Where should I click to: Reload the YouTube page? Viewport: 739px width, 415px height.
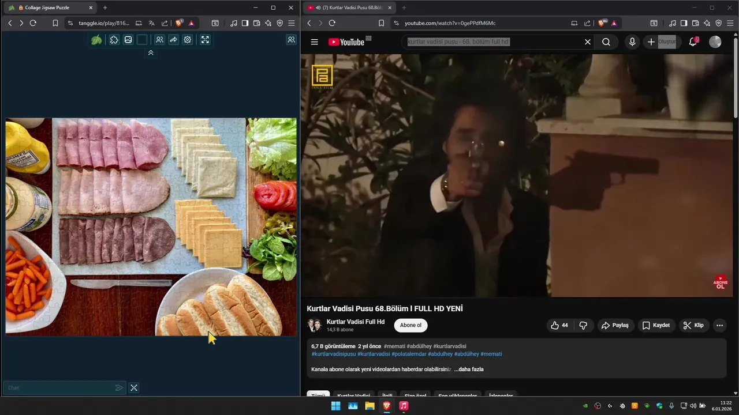click(x=332, y=23)
